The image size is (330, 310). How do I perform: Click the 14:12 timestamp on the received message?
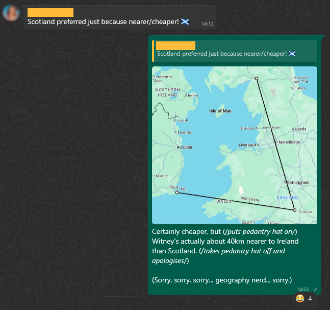207,23
